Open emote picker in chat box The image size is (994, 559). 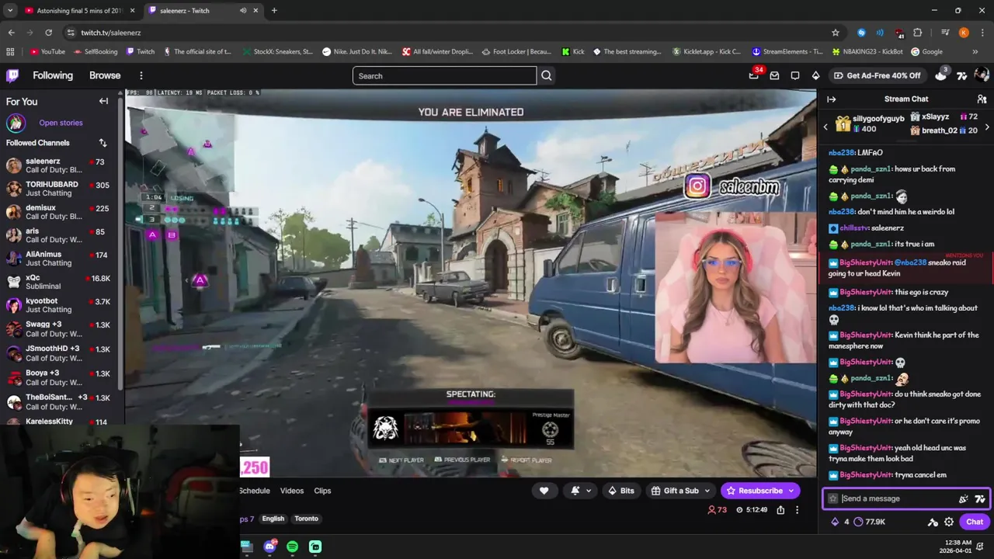pos(963,498)
